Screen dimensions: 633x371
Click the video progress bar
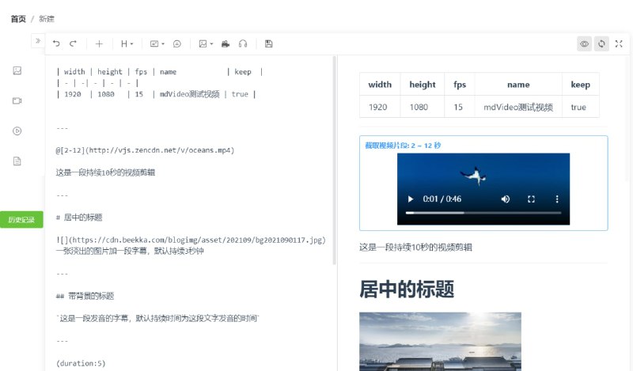483,212
